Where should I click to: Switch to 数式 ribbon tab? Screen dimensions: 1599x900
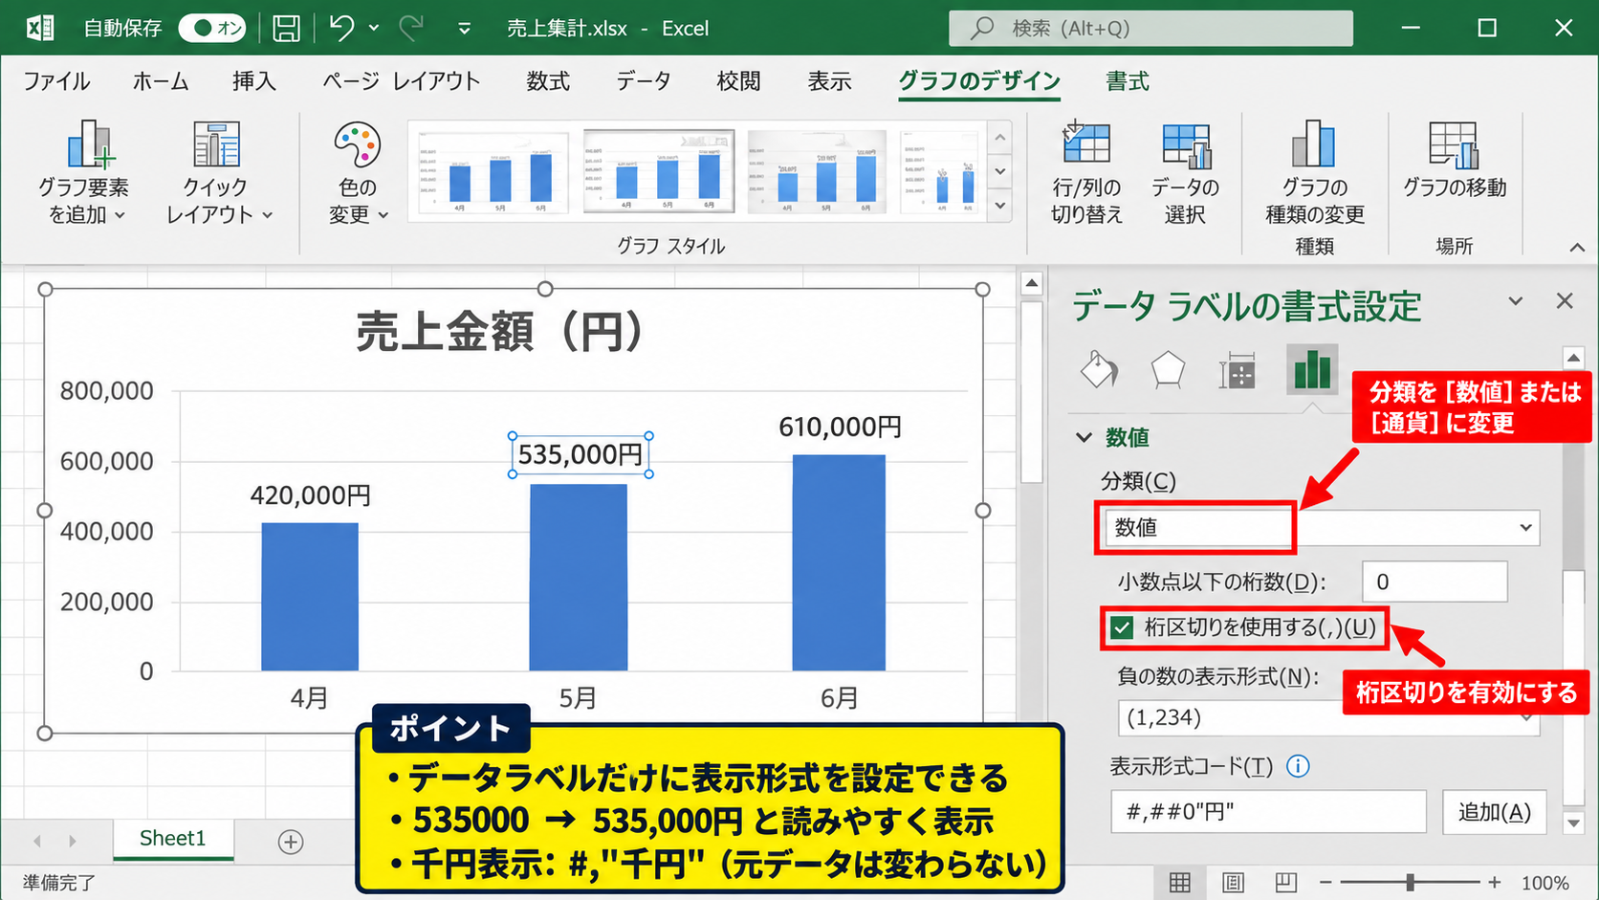(x=548, y=81)
